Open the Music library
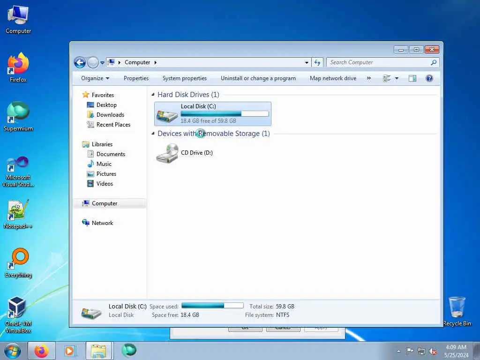480x360 pixels. (x=104, y=164)
